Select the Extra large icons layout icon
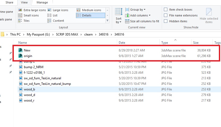 (20, 10)
